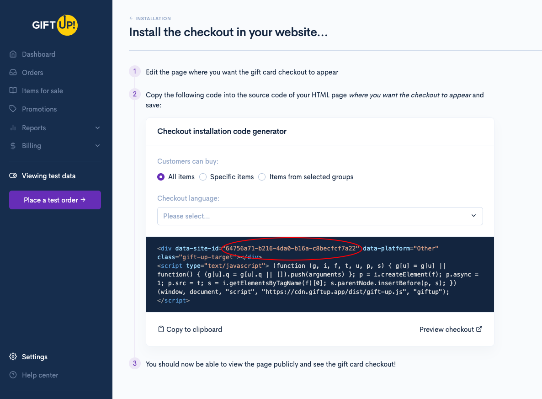The height and width of the screenshot is (399, 542).
Task: Click the external link icon beside Preview checkout
Action: click(479, 329)
